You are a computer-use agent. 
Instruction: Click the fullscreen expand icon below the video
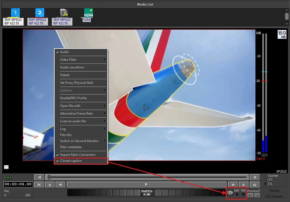(6, 167)
